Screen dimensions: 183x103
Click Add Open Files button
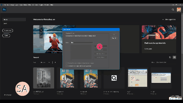click(x=101, y=54)
